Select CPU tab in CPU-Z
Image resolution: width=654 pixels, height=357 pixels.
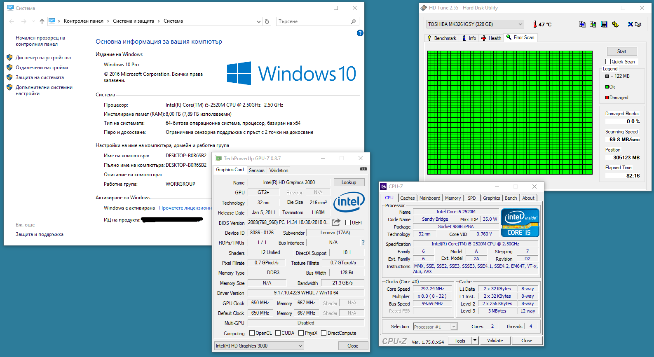(x=389, y=198)
